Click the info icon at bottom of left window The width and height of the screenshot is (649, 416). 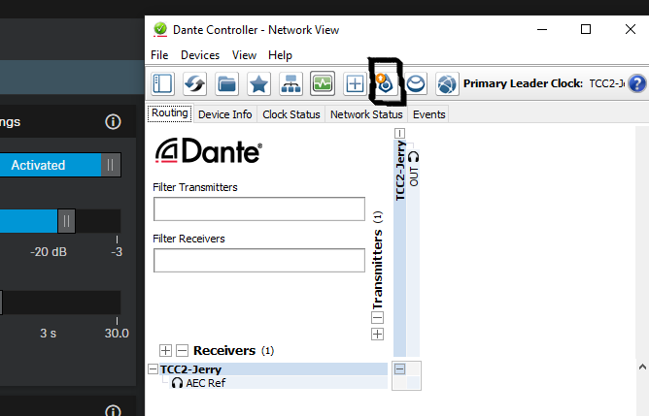point(113,410)
